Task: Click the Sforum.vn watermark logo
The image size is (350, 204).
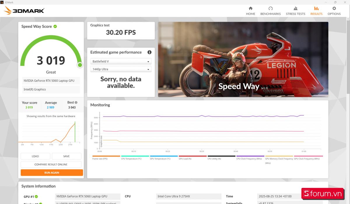Action: point(323,194)
